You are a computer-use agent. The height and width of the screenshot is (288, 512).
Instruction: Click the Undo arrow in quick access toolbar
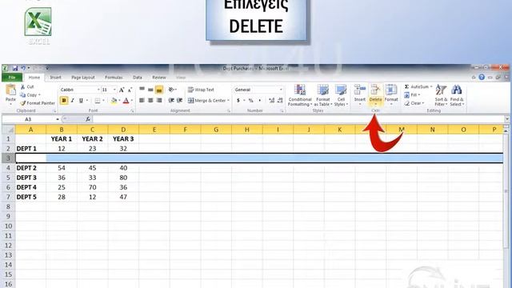coord(23,68)
